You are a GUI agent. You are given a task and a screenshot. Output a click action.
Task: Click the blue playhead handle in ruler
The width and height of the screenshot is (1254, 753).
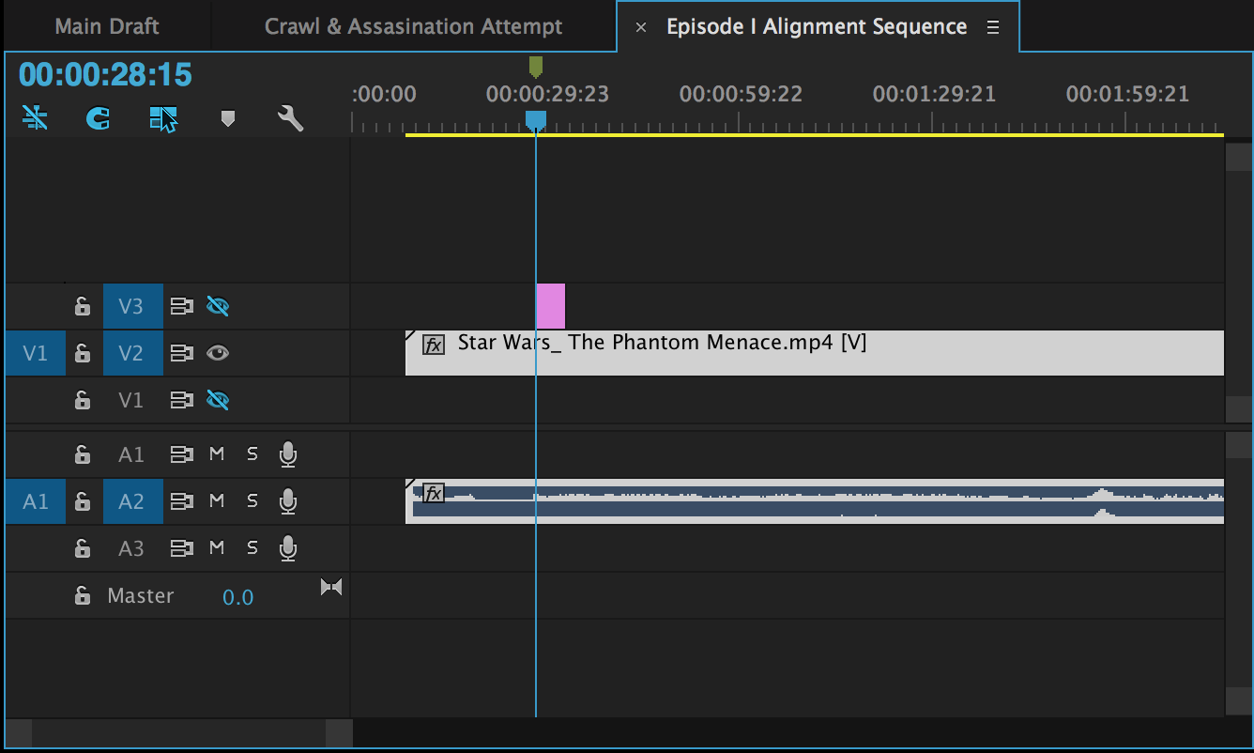click(536, 121)
